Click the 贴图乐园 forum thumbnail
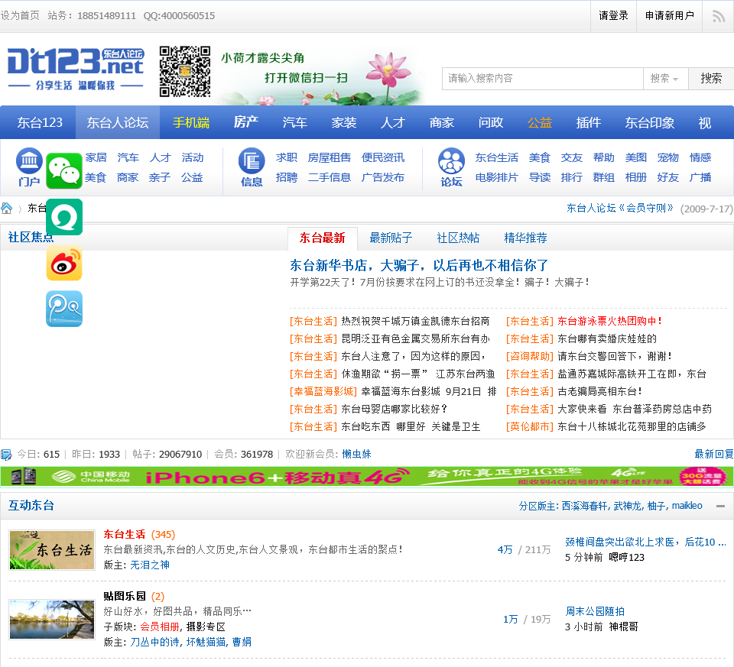Viewport: 734px width, 667px height. click(x=52, y=620)
